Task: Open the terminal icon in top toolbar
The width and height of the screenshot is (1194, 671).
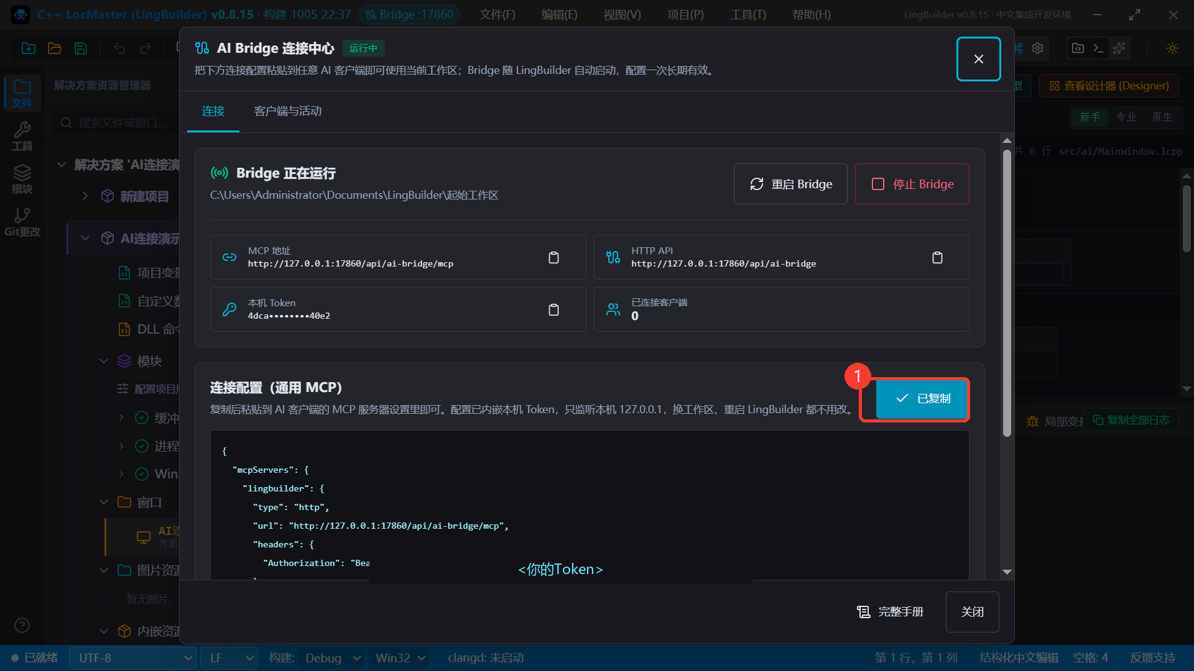Action: pyautogui.click(x=1098, y=48)
